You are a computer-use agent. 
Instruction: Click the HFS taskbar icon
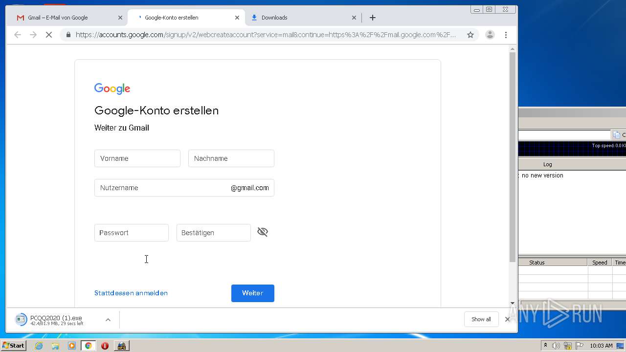pyautogui.click(x=121, y=346)
